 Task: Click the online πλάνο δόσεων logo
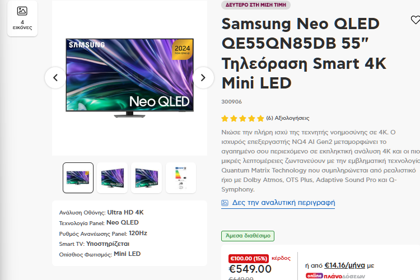[x=335, y=276]
